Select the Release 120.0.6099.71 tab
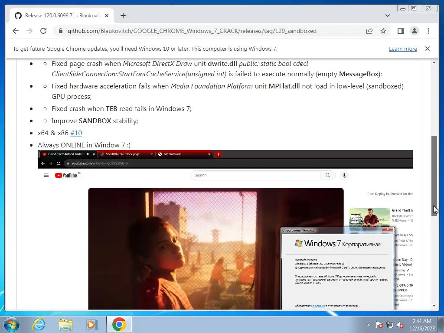This screenshot has width=444, height=333. coord(62,16)
